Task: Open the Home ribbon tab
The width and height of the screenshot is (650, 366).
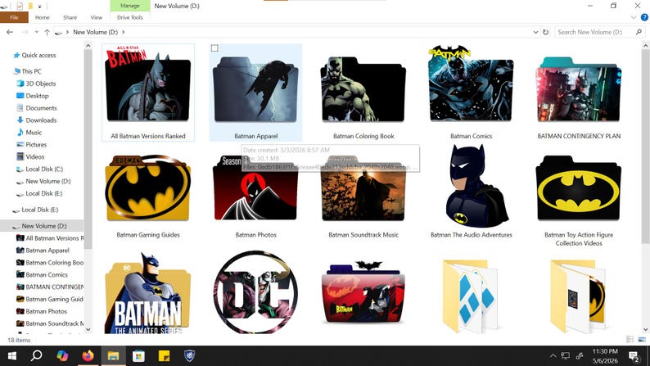Action: (x=43, y=17)
